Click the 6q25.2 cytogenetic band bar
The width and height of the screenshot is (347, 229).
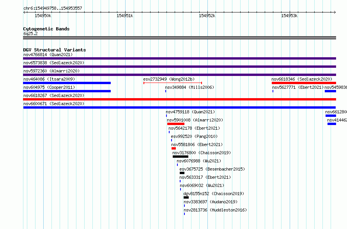179,38
